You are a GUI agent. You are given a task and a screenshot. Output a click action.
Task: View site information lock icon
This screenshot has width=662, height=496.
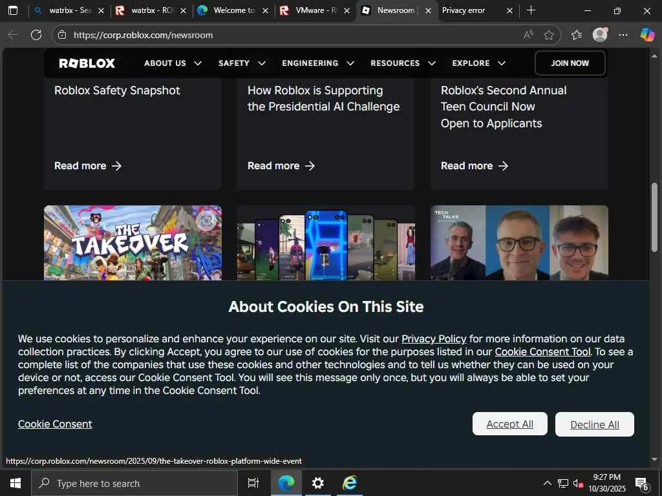(62, 35)
